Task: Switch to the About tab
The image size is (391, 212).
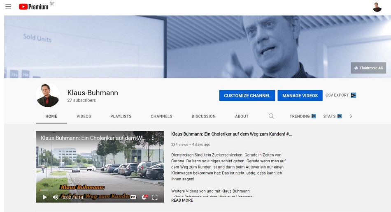Action: point(242,116)
